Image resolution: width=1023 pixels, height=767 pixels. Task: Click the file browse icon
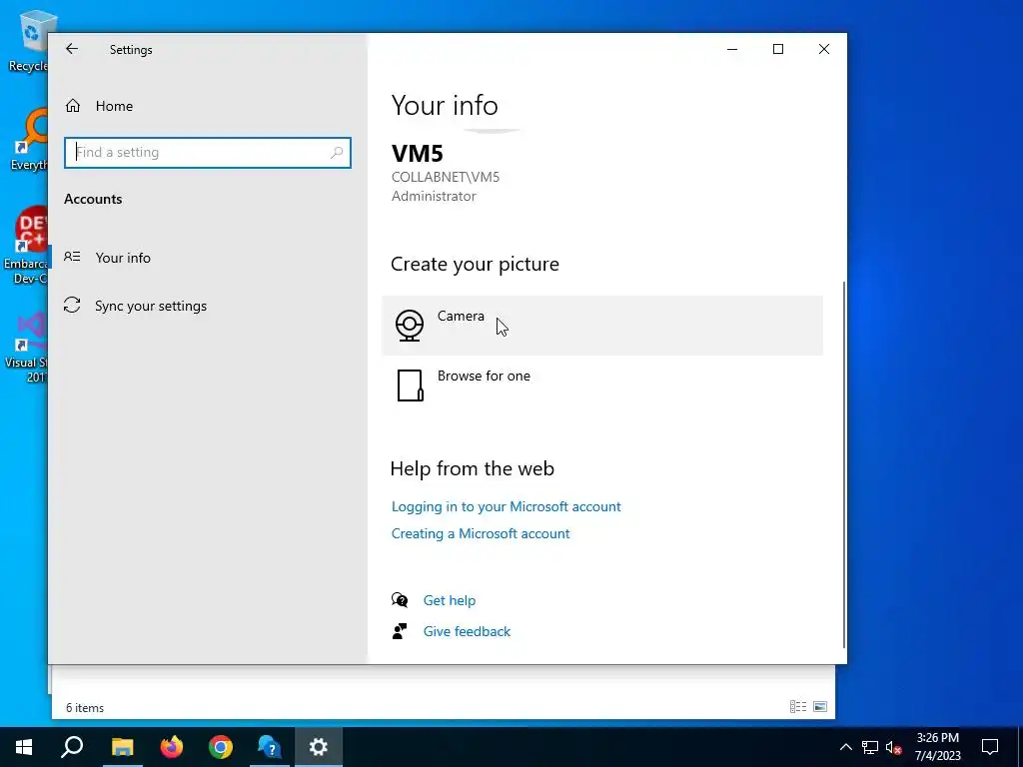click(x=410, y=384)
